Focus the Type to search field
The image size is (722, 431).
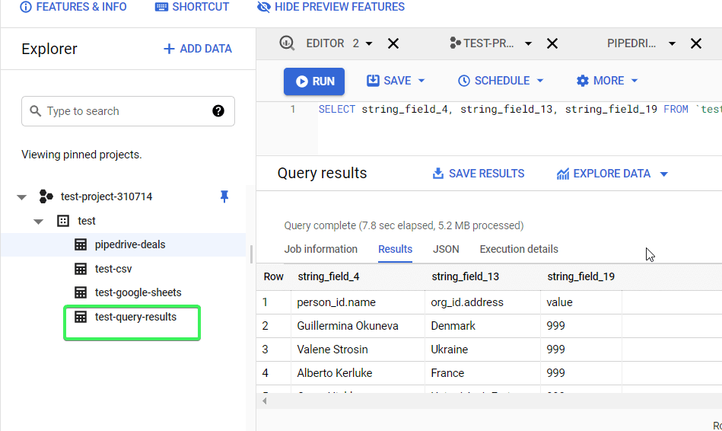click(x=128, y=111)
